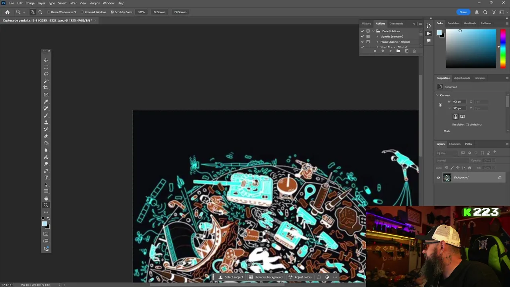The image size is (510, 287).
Task: Expand the Vignette (selection) action
Action: pos(377,36)
